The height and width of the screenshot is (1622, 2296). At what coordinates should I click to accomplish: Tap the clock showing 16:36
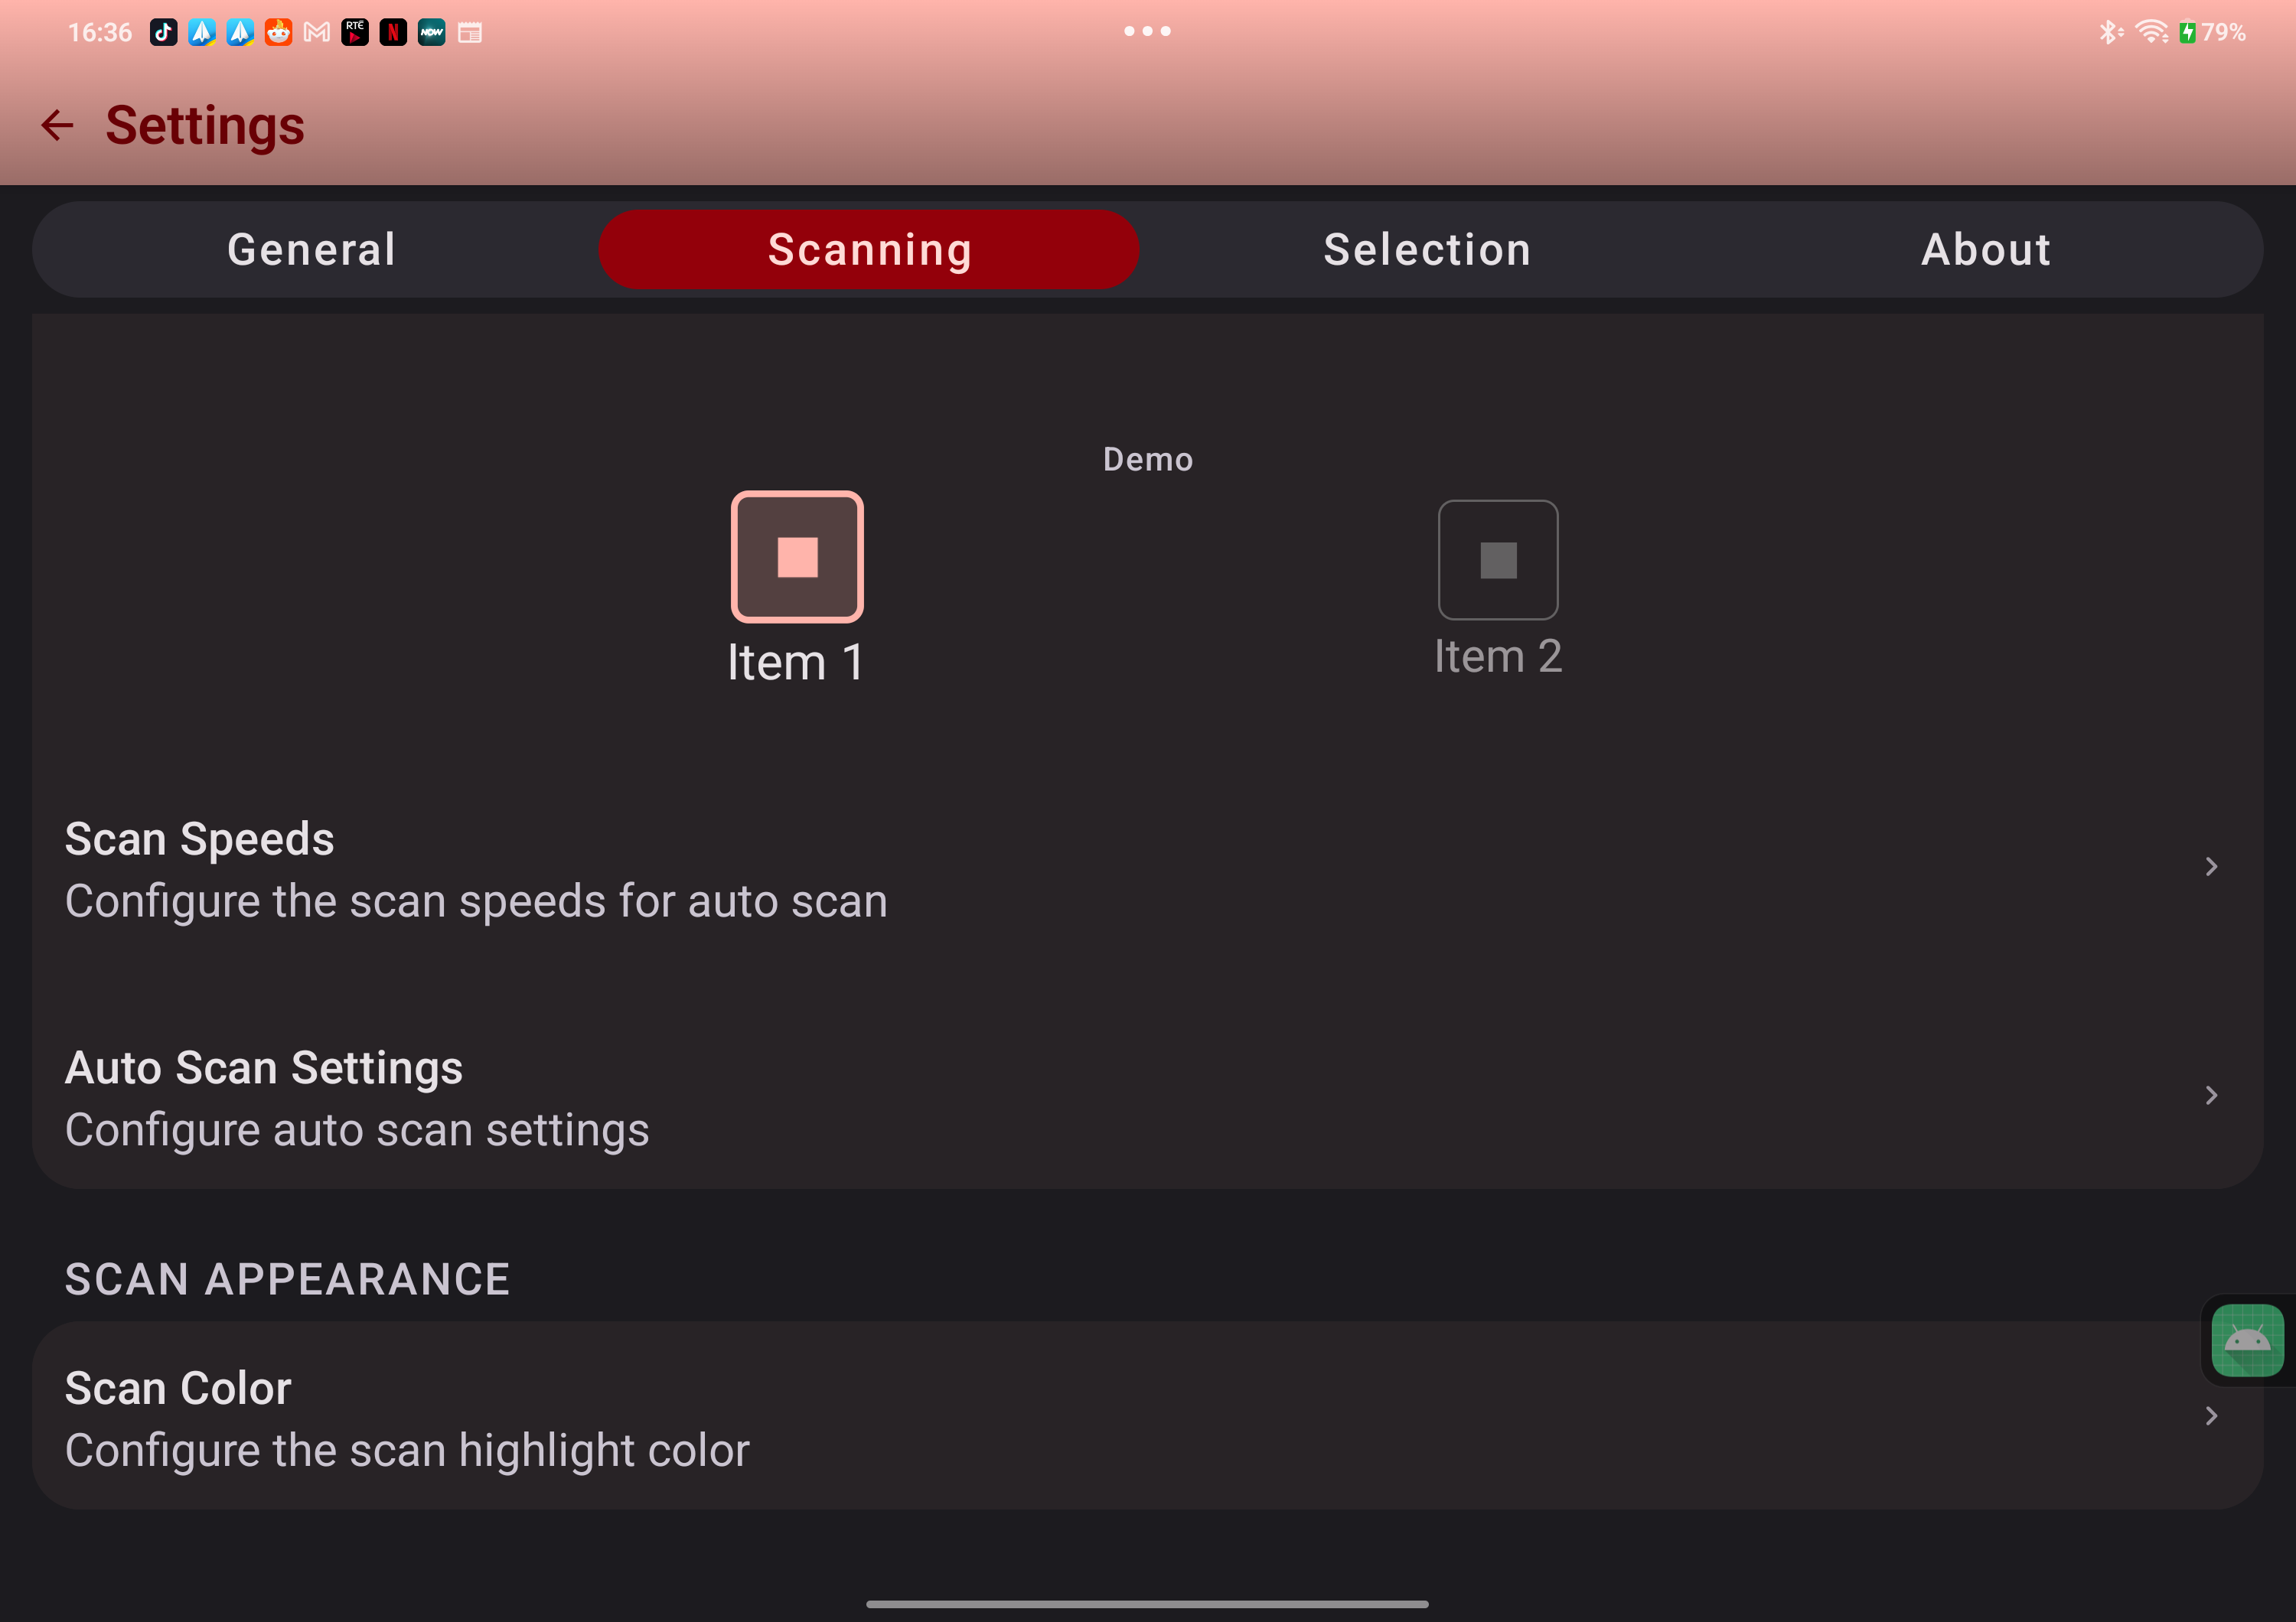[100, 32]
